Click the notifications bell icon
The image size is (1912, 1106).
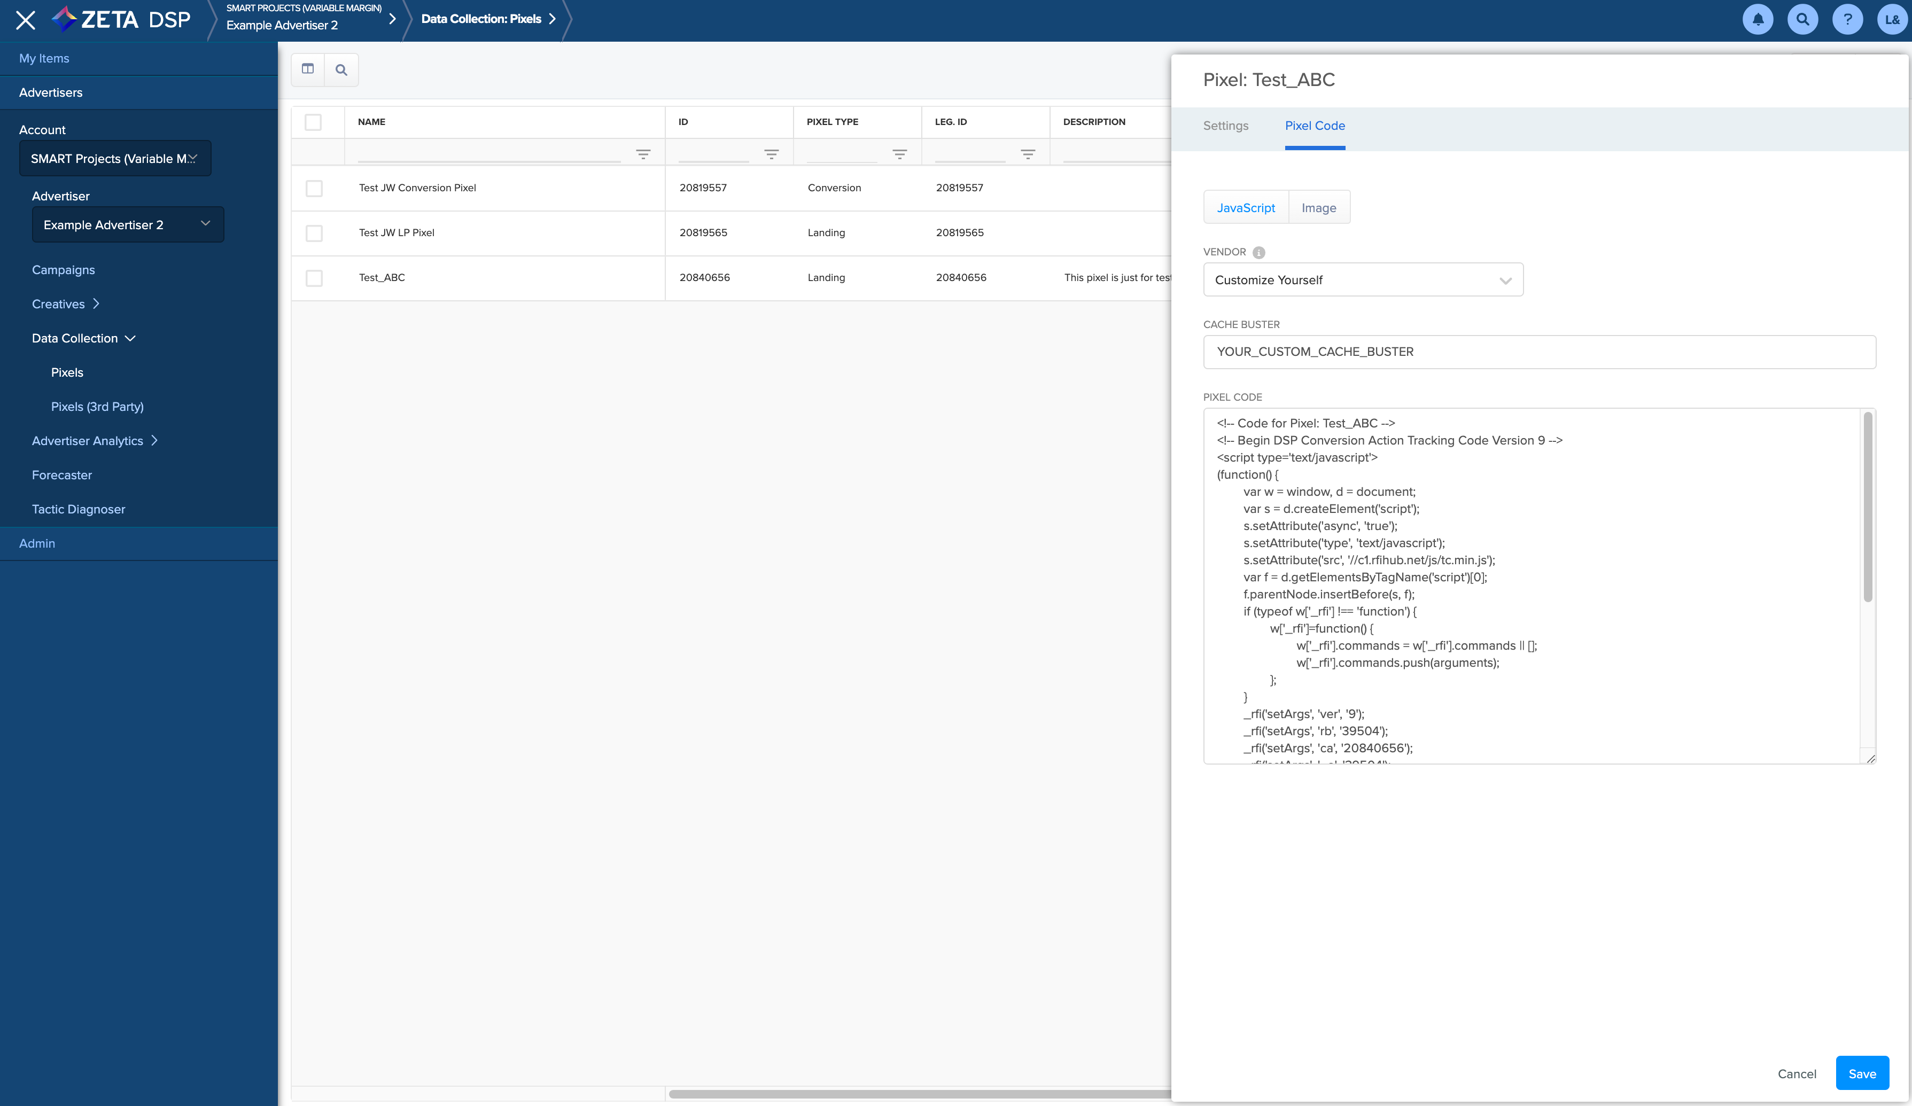[1757, 20]
